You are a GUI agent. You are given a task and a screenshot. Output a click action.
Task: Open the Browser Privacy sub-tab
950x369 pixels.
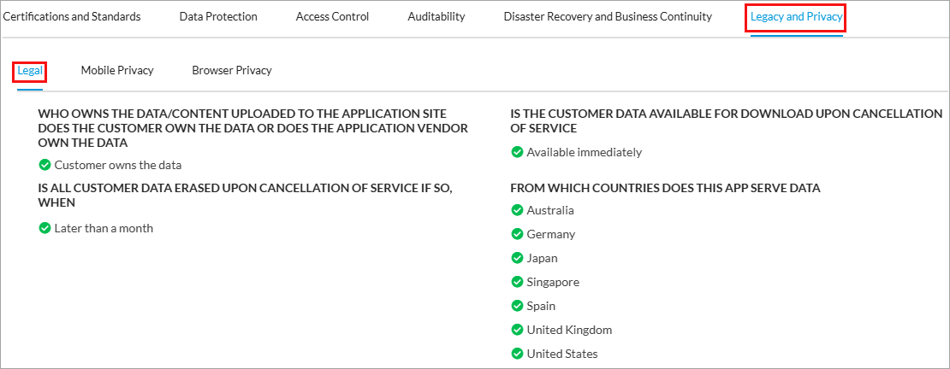pos(232,70)
